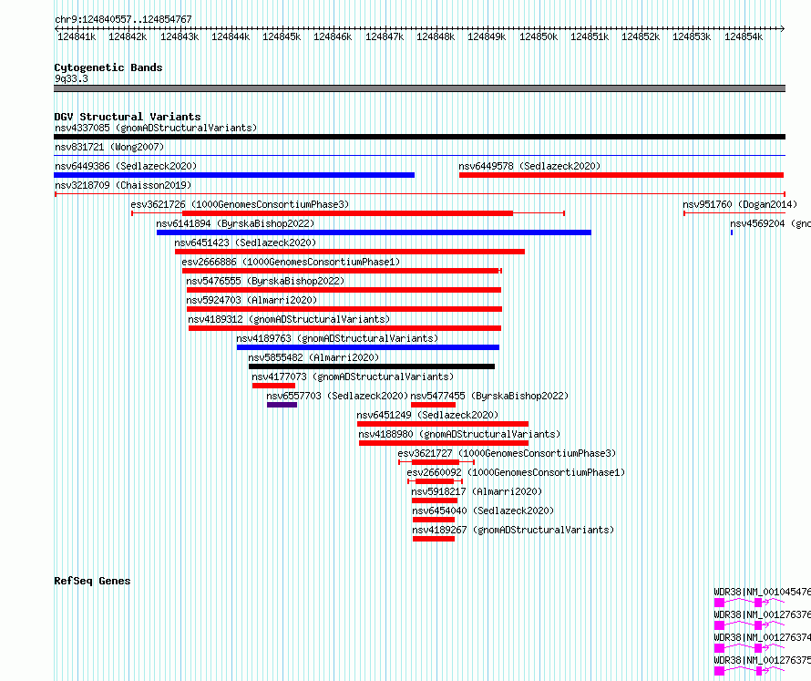This screenshot has height=681, width=811.
Task: Click the WDR38 NM_001045476 gene label
Action: click(x=762, y=592)
